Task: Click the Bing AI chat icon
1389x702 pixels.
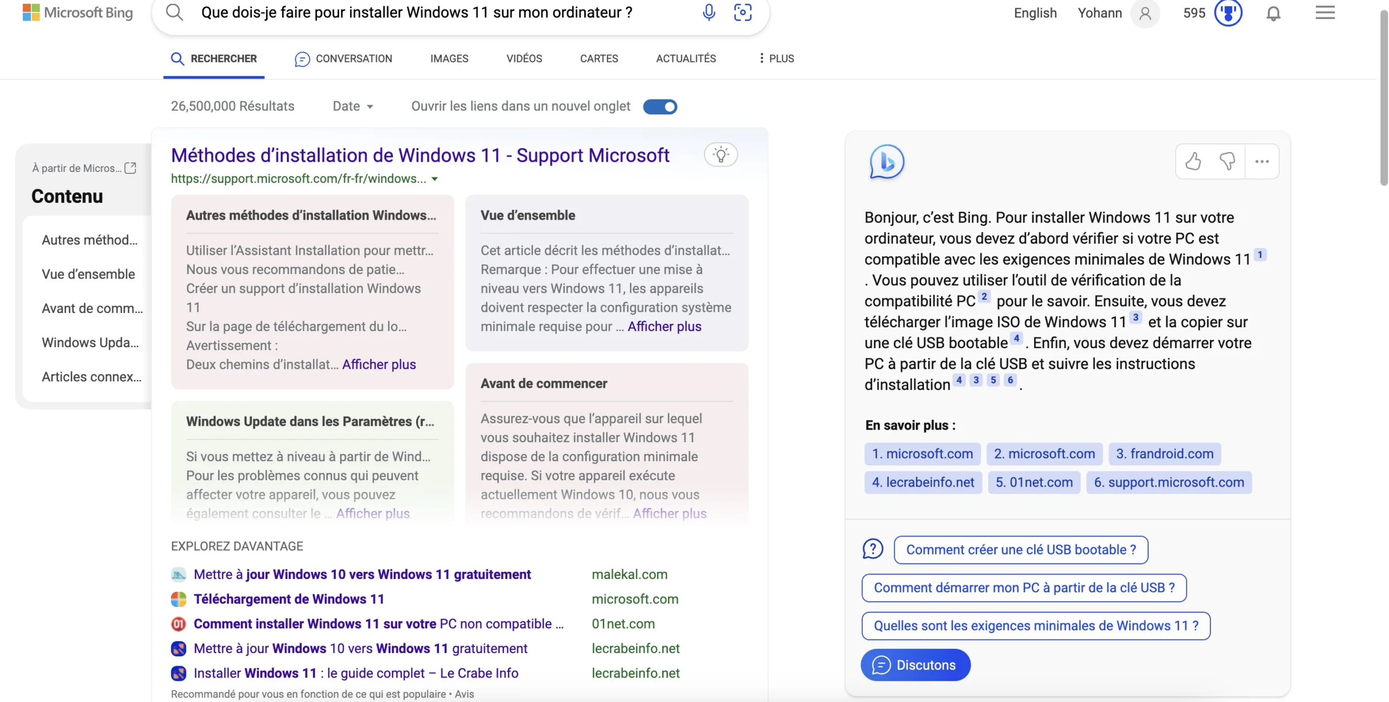Action: coord(886,162)
